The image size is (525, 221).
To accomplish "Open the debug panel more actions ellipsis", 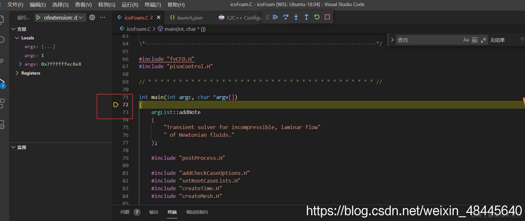I will (102, 17).
